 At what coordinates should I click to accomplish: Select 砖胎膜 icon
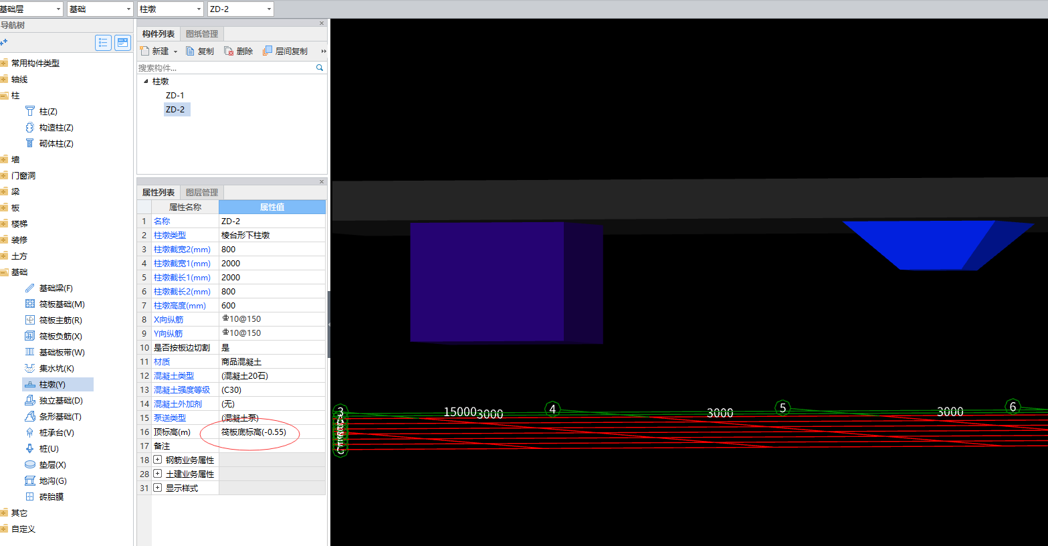click(29, 496)
